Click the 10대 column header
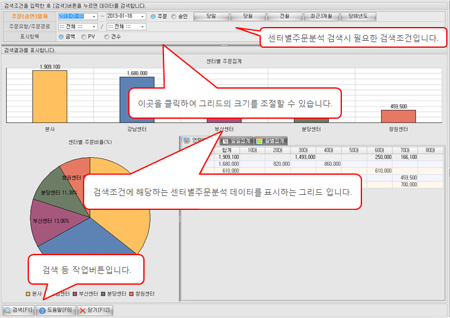The width and height of the screenshot is (450, 318). pos(252,150)
